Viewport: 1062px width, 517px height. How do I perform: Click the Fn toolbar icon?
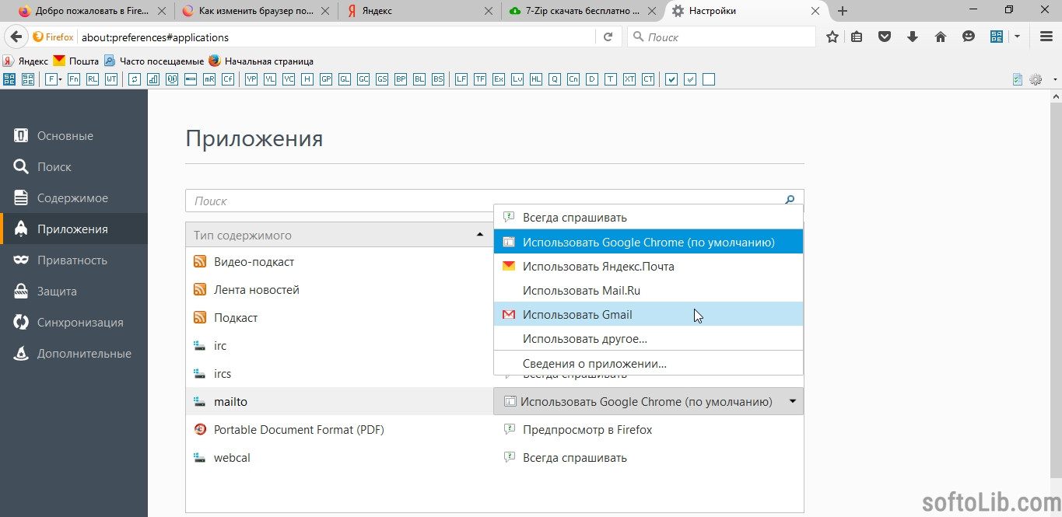[74, 79]
